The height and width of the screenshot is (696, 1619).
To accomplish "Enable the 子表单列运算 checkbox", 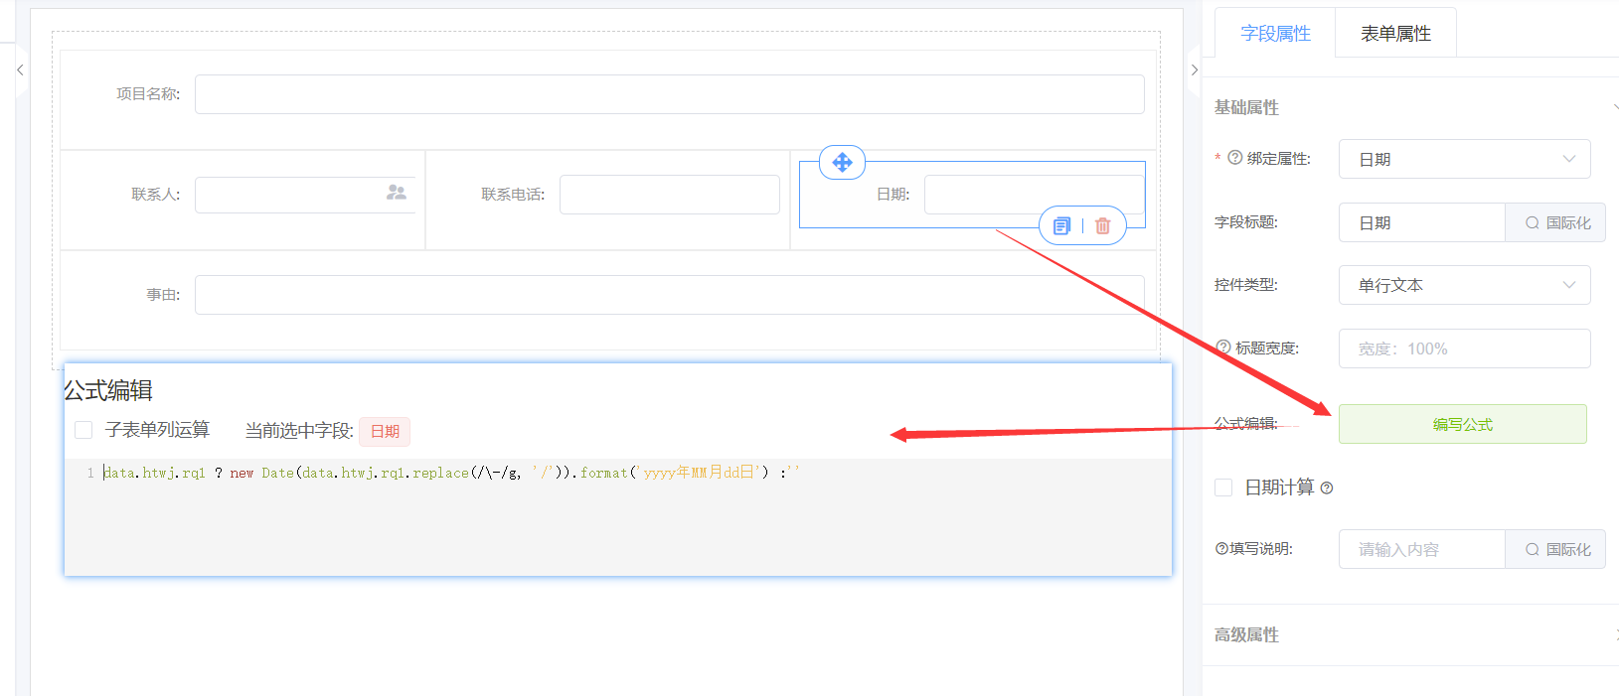I will (83, 430).
